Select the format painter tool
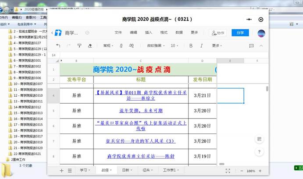 coord(79,46)
